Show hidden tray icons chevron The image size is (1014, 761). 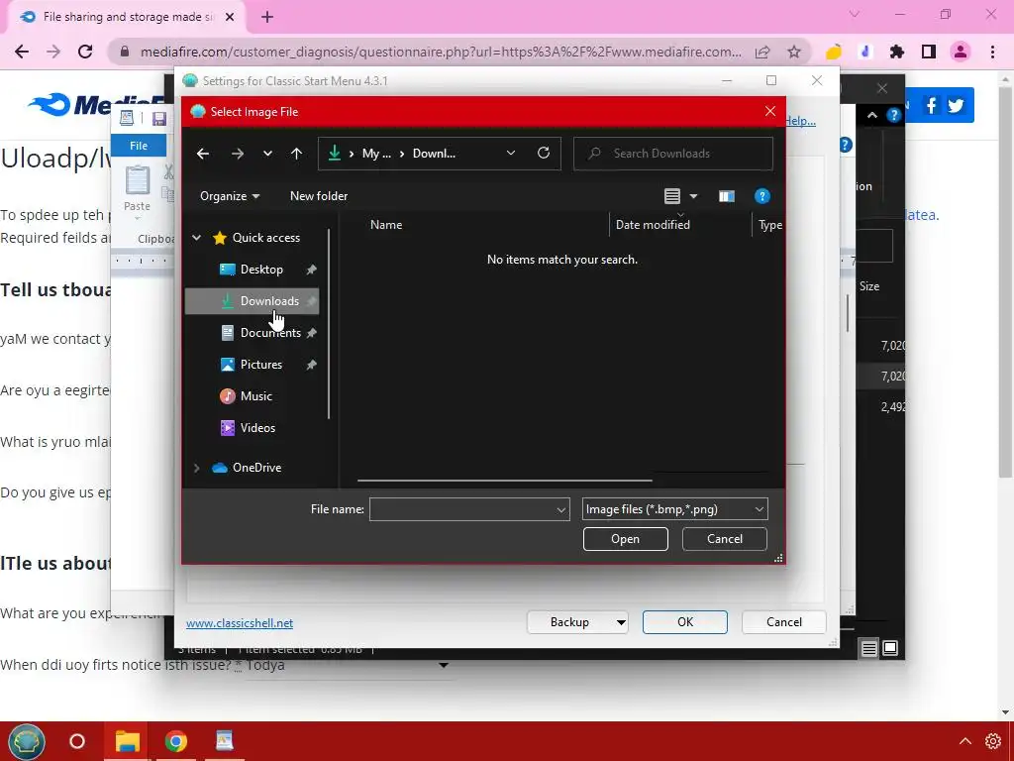point(964,741)
